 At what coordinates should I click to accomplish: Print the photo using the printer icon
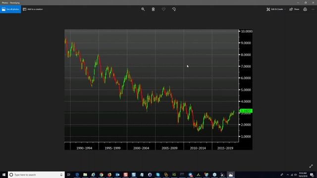click(x=305, y=9)
